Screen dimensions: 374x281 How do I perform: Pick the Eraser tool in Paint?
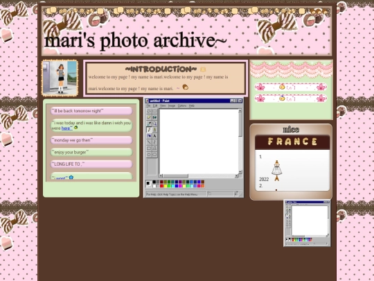[x=149, y=117]
